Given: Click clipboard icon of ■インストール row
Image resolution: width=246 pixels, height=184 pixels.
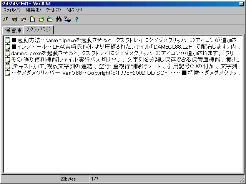Looking at the screenshot, I should coord(7,47).
